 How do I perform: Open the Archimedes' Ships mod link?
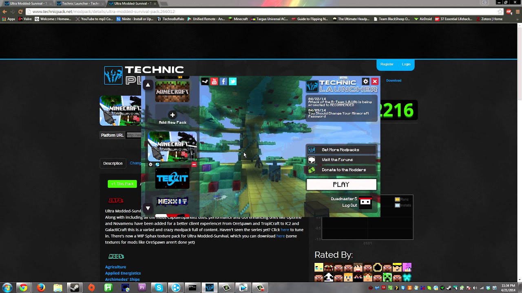tap(122, 280)
